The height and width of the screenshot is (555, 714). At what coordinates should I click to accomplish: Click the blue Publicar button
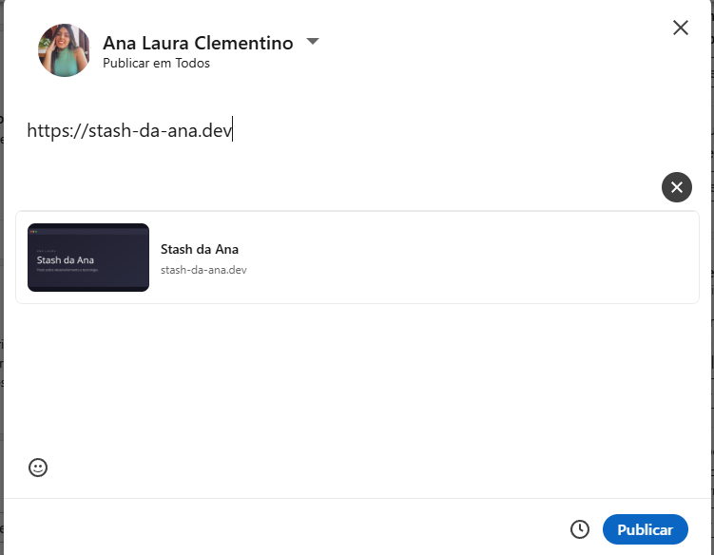pos(645,529)
